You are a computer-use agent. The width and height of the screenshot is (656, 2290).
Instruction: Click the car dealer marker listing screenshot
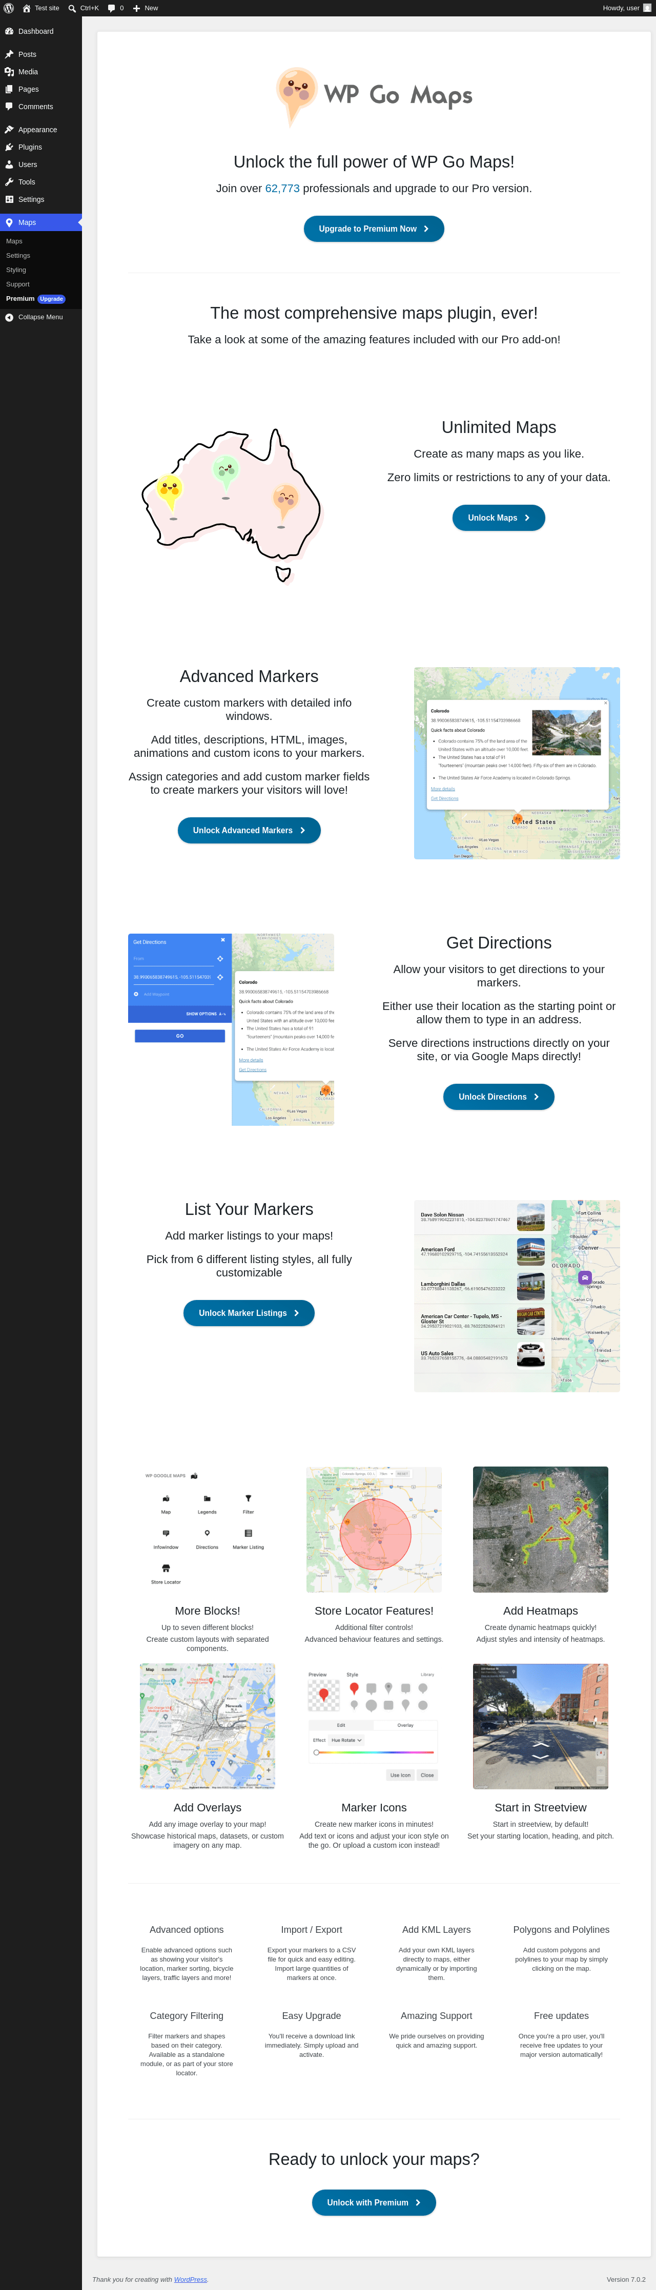click(x=517, y=1296)
